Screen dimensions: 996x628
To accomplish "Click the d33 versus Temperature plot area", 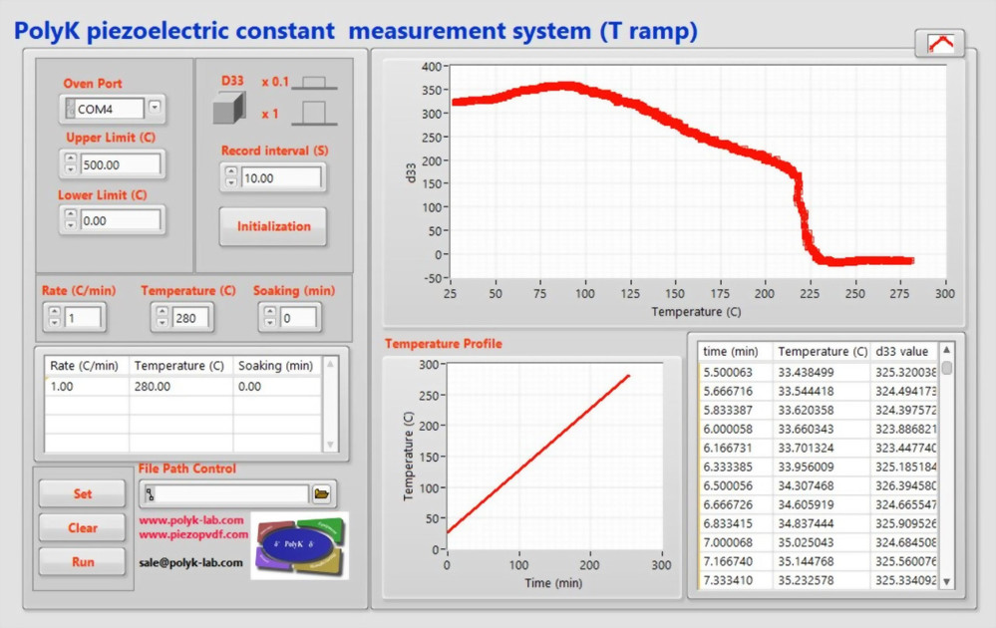I will pyautogui.click(x=698, y=172).
